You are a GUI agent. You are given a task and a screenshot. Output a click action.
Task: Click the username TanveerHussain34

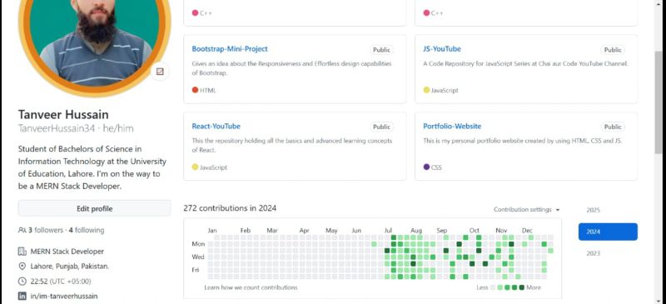(x=57, y=128)
